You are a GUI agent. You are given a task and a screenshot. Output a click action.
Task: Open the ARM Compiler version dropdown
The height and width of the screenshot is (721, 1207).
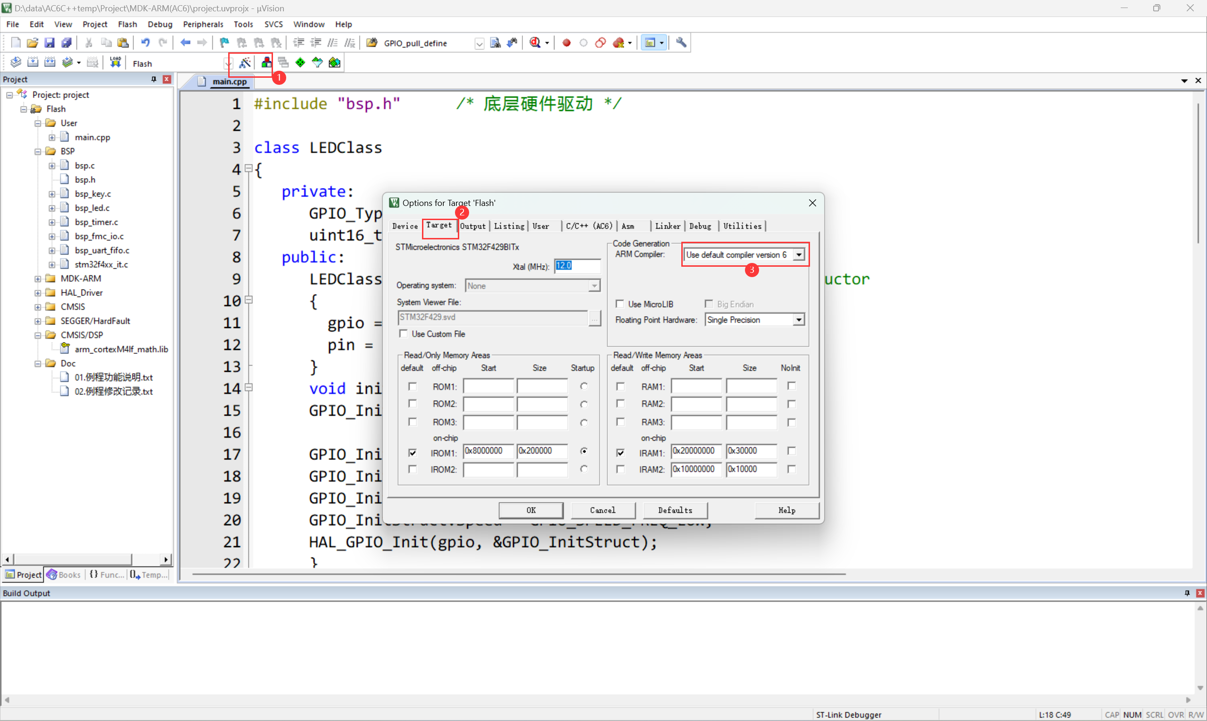(799, 254)
